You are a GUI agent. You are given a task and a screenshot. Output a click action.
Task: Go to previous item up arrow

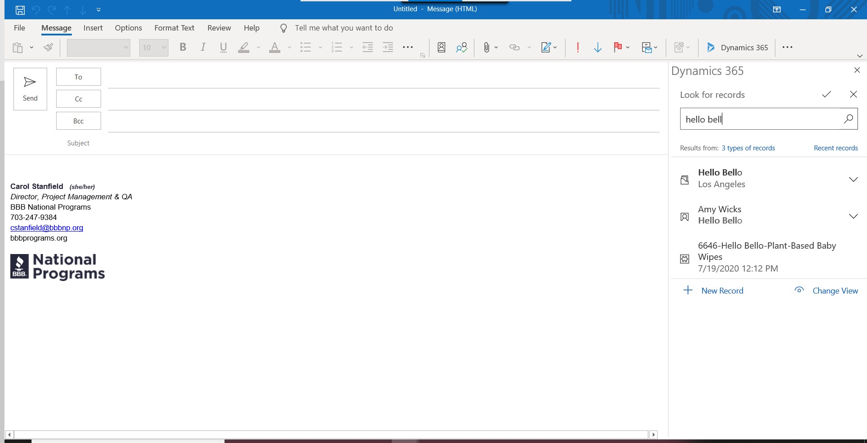[x=67, y=9]
